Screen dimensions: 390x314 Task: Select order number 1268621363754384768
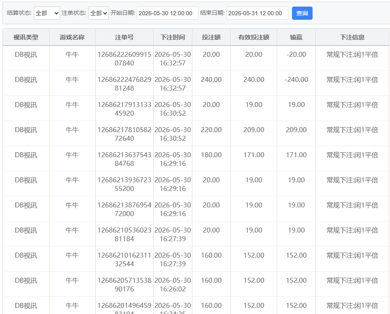point(124,159)
